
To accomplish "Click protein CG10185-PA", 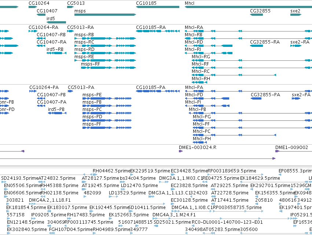I will pyautogui.click(x=158, y=91).
